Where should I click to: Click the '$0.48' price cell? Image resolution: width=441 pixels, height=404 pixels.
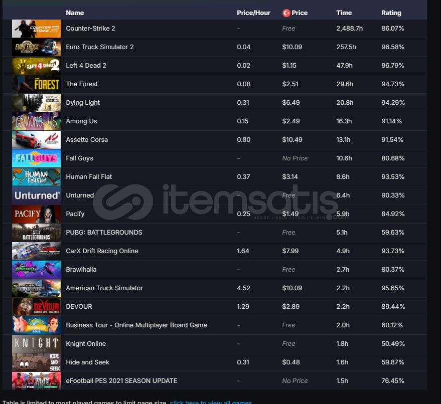point(291,362)
